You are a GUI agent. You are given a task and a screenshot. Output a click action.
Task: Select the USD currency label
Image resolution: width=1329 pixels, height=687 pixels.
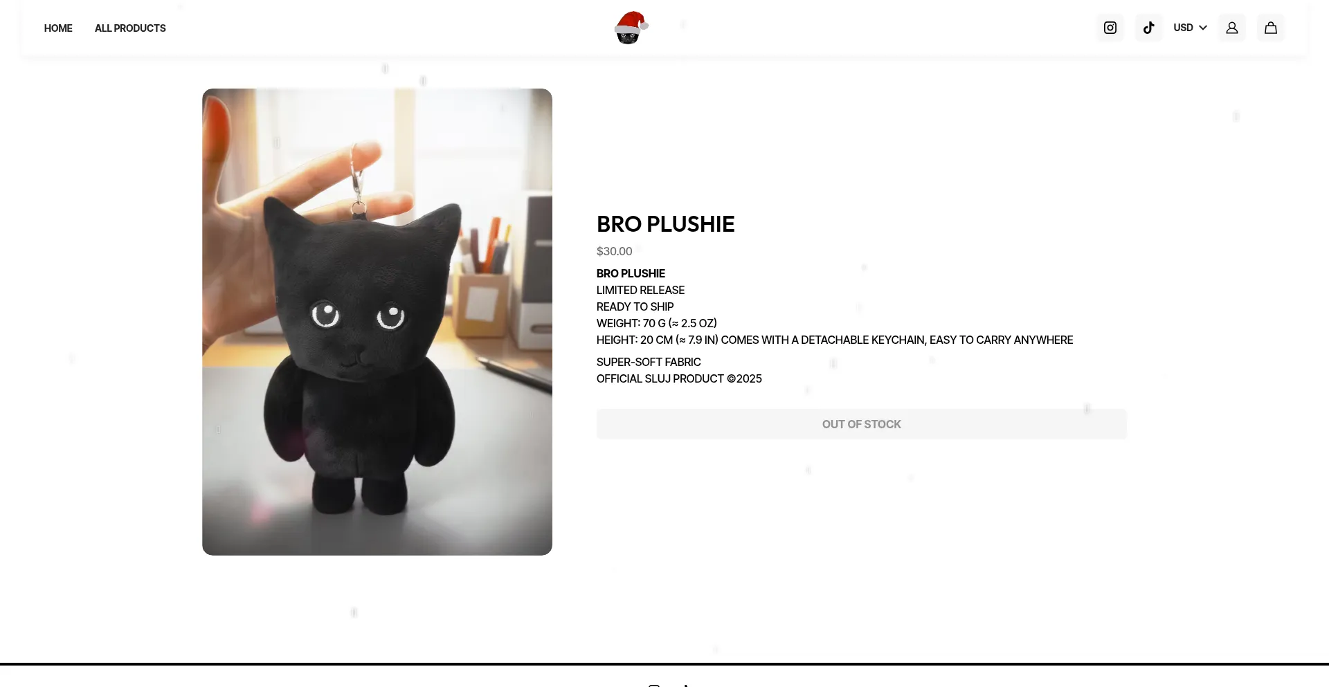[1183, 28]
